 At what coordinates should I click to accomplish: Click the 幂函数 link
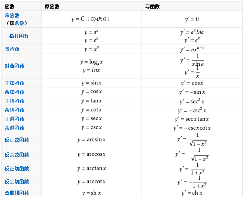click(x=12, y=49)
